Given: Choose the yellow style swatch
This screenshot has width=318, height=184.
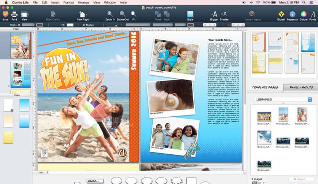Looking at the screenshot, I should [8, 137].
